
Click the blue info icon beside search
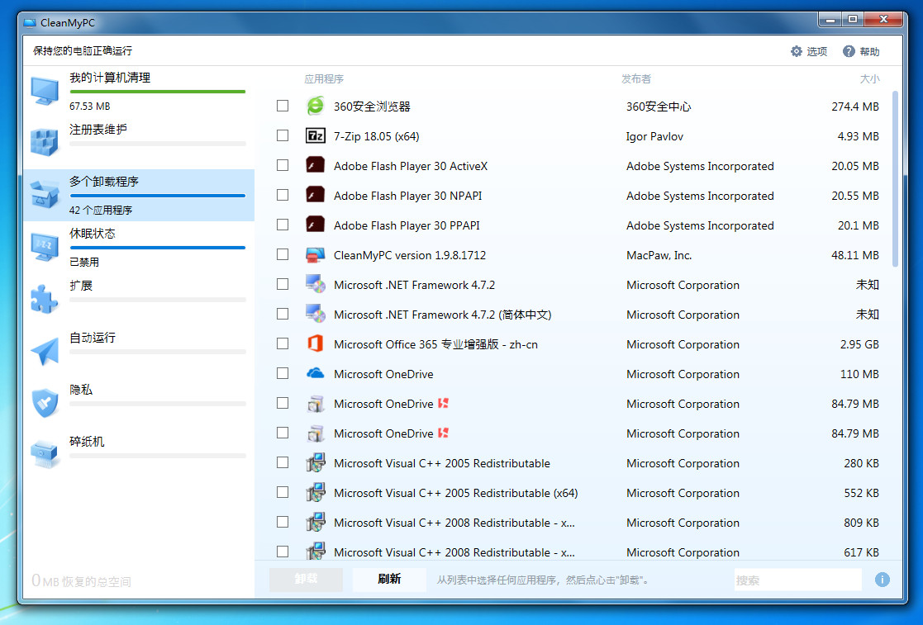tap(883, 580)
